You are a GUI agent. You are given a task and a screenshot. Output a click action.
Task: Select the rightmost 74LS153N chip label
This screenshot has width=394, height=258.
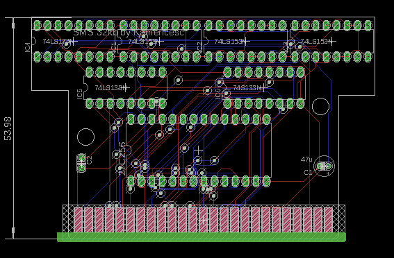[x=315, y=41]
